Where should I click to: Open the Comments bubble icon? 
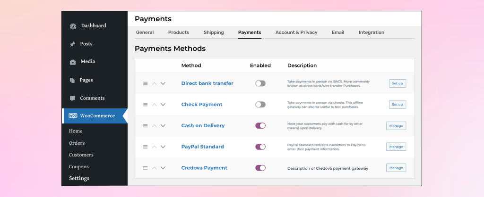(72, 98)
